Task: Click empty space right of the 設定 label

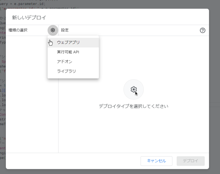Action: pos(134,30)
